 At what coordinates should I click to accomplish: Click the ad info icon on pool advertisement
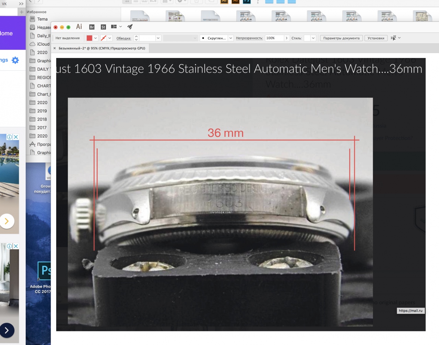[10, 137]
